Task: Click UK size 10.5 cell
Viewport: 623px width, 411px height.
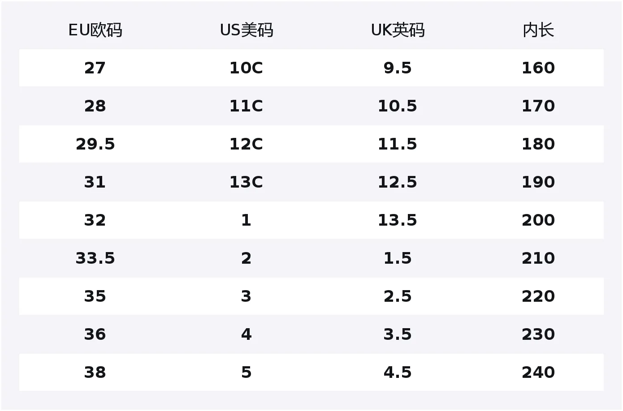Action: click(398, 106)
